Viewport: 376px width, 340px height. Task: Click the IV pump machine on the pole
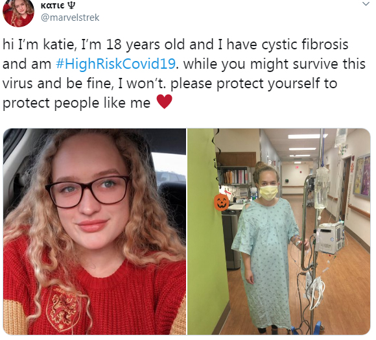(x=331, y=237)
